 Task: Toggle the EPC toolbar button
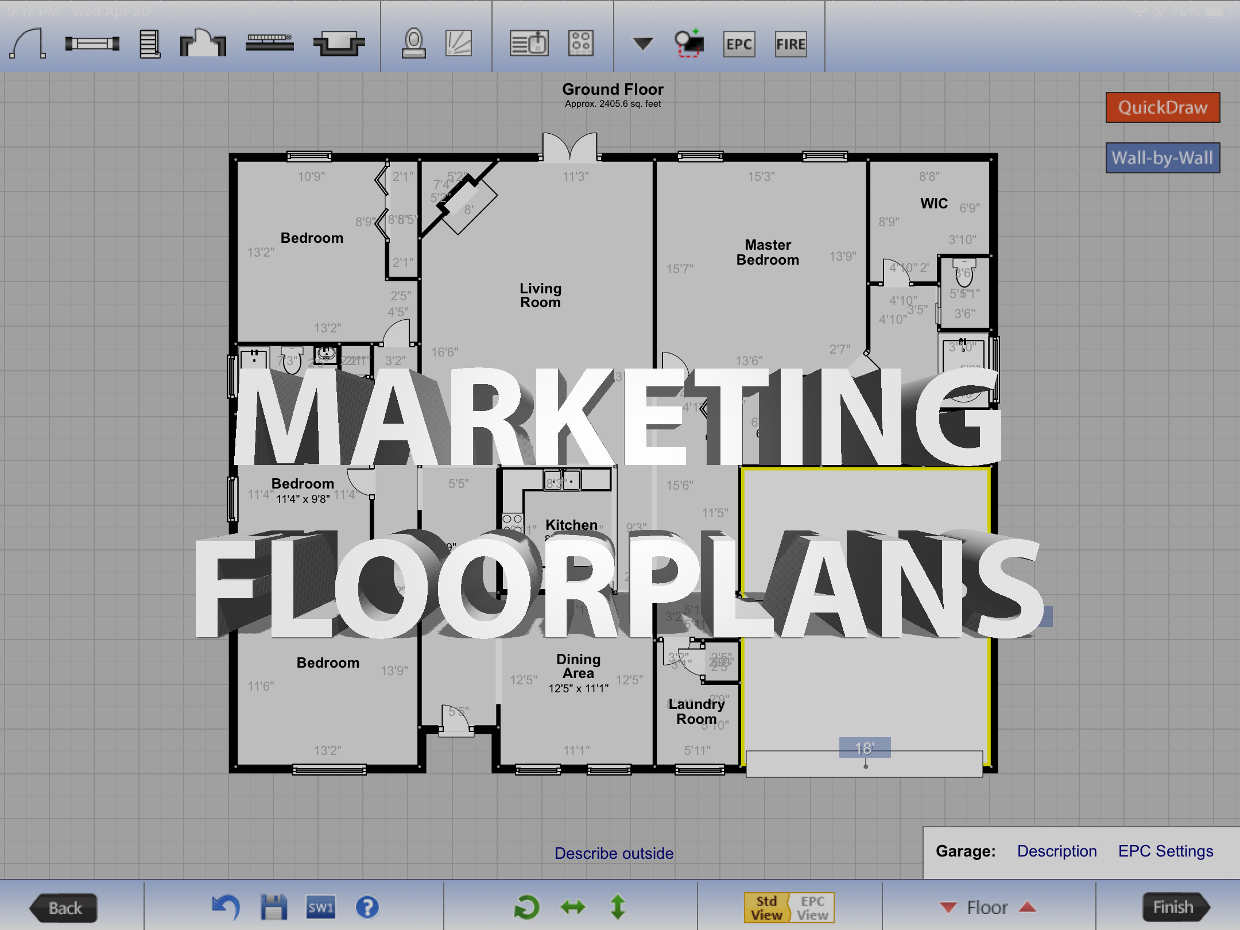pyautogui.click(x=739, y=44)
